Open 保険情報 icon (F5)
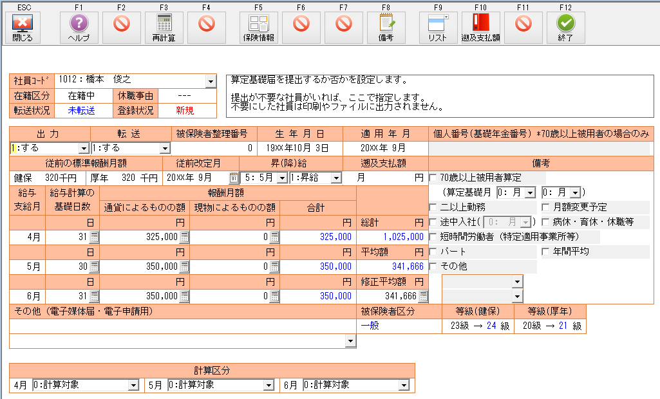The width and height of the screenshot is (660, 399). [x=258, y=28]
